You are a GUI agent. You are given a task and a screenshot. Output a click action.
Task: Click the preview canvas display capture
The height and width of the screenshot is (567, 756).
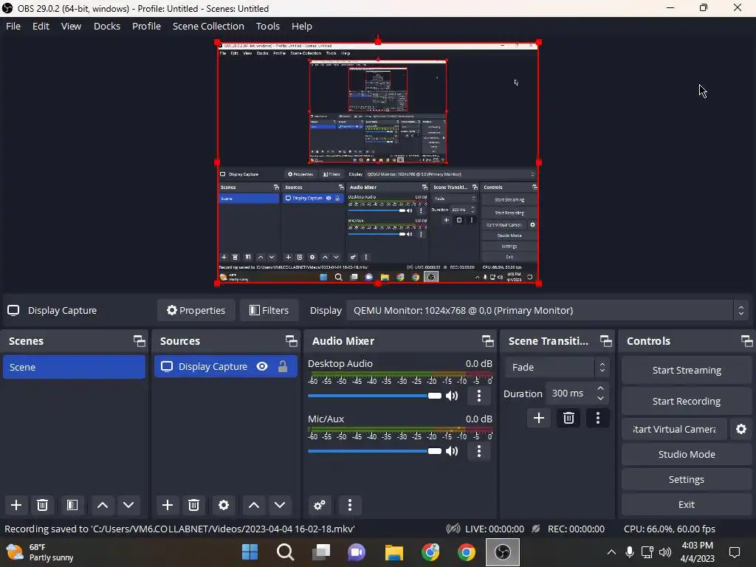[x=377, y=163]
